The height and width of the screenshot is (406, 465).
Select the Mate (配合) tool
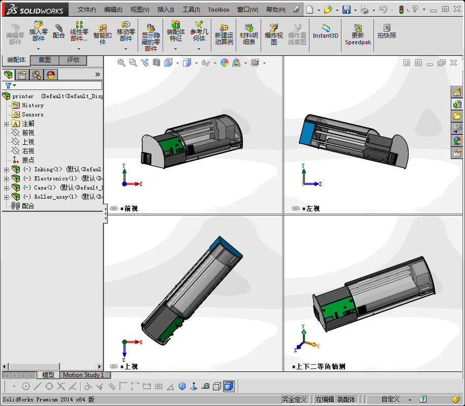59,32
